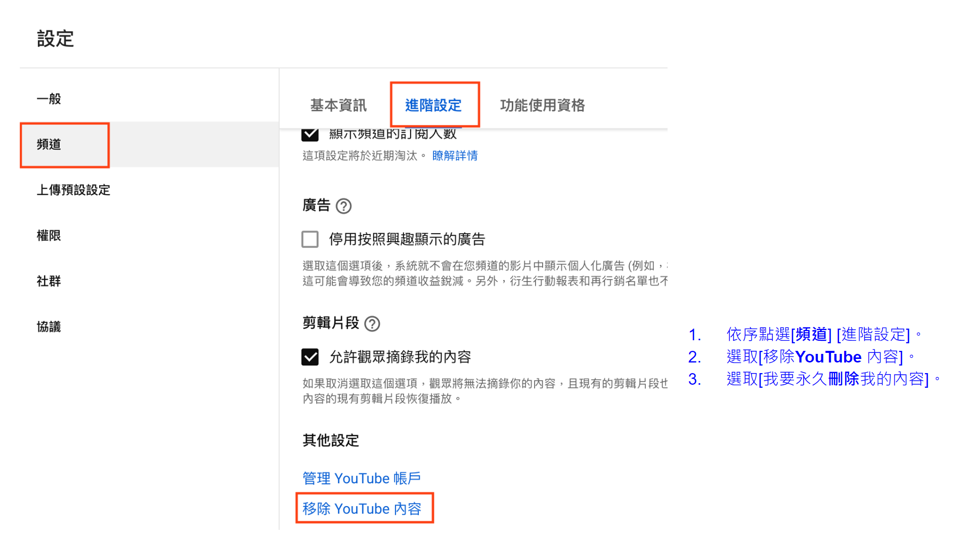The height and width of the screenshot is (546, 971).
Task: Toggle the 顯示頻道的訂閱人數 checkbox
Action: [x=310, y=134]
